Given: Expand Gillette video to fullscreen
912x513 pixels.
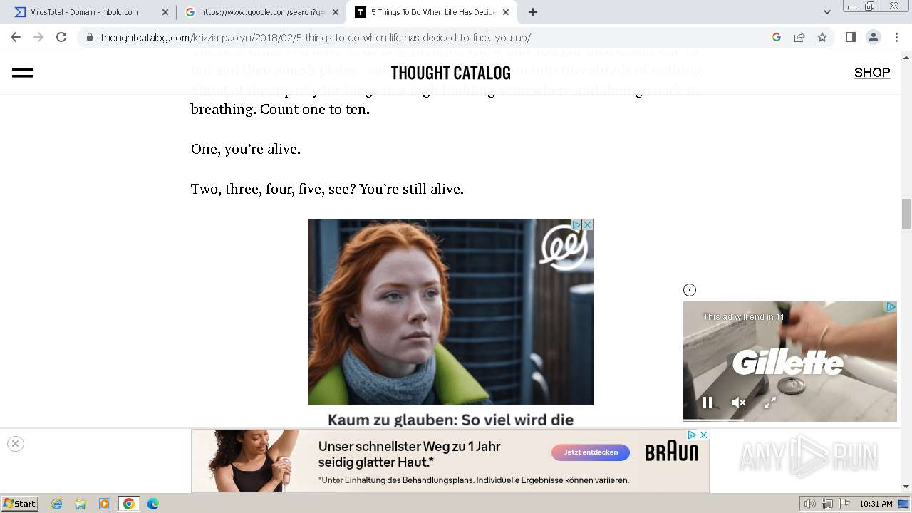Looking at the screenshot, I should tap(770, 403).
